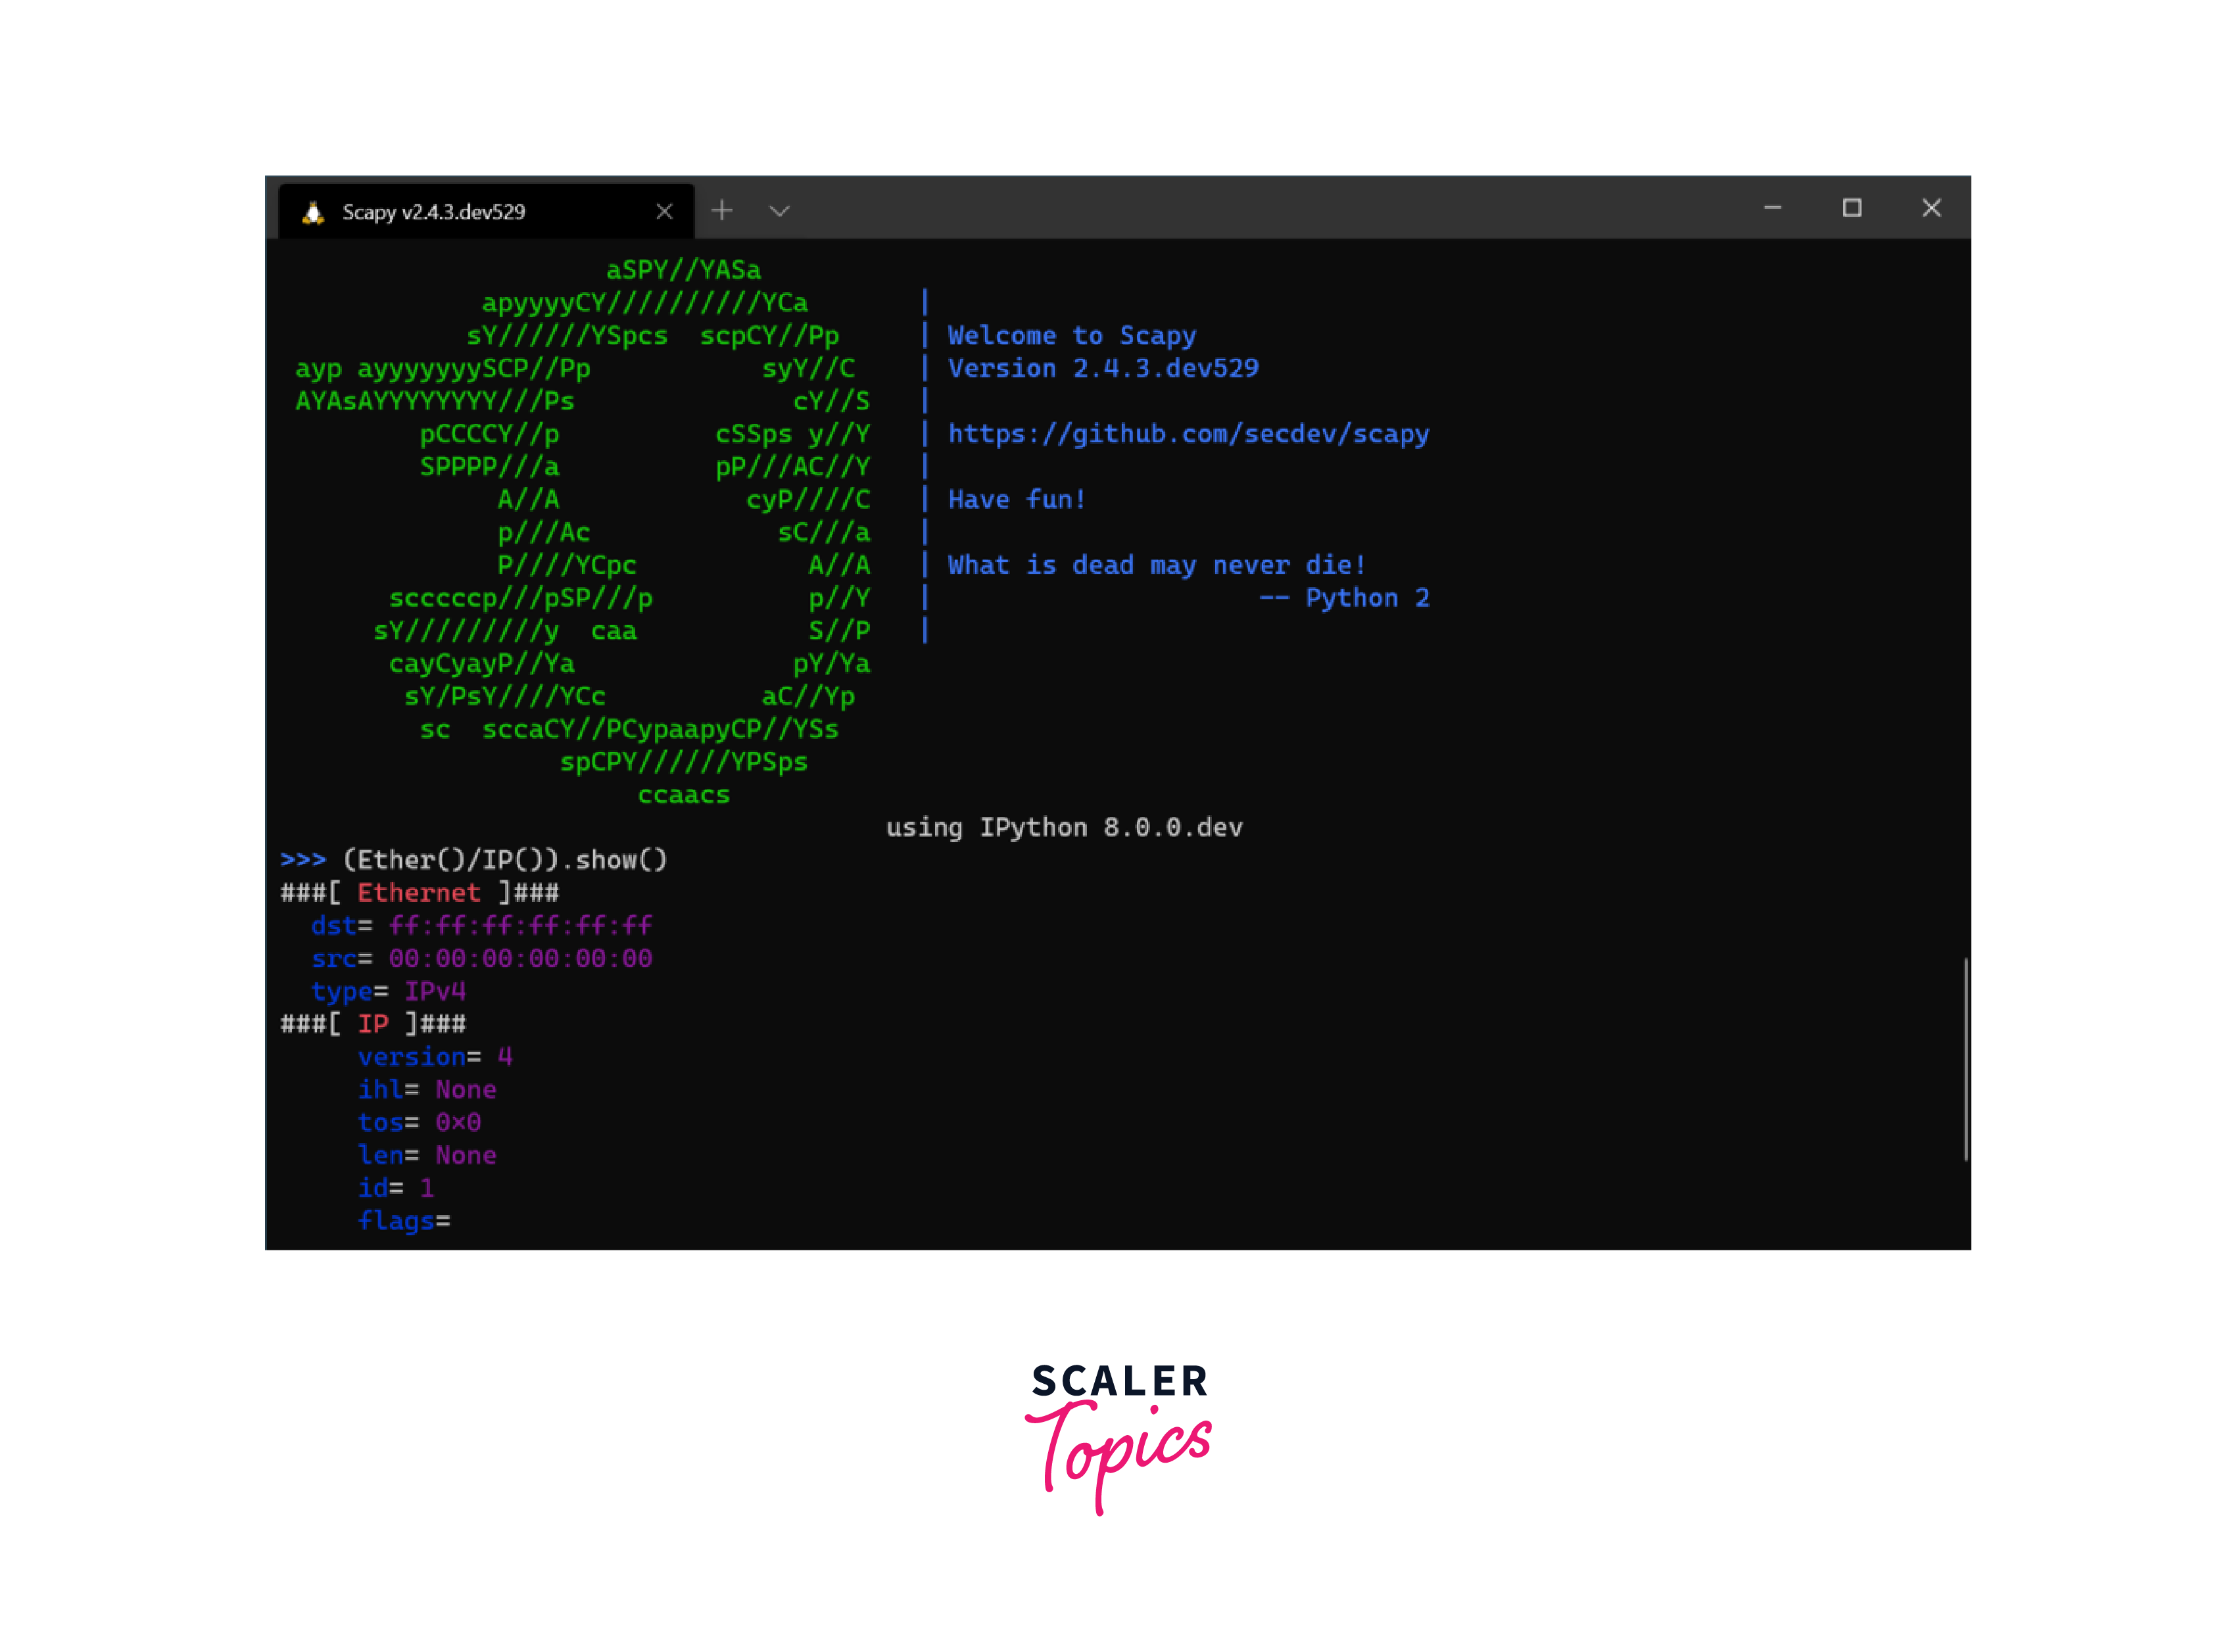This screenshot has width=2237, height=1652.
Task: Click the IP layer header text
Action: [373, 1024]
